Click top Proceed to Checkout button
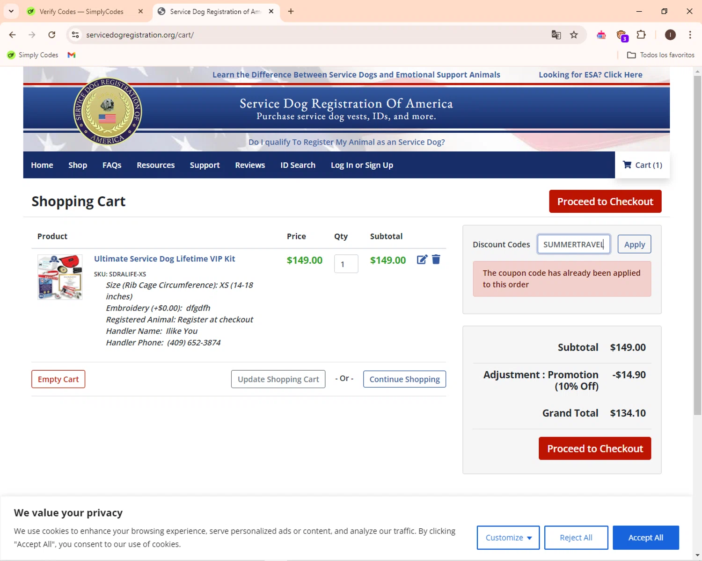This screenshot has height=561, width=702. (605, 201)
